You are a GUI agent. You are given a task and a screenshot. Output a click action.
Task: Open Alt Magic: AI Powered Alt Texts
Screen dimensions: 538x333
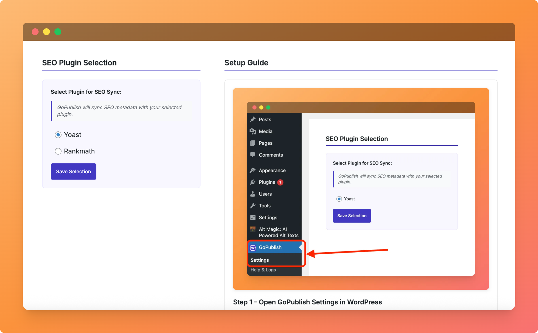[x=278, y=232]
